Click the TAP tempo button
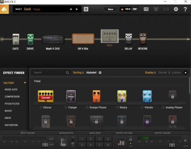The image size is (191, 149). (x=135, y=9)
